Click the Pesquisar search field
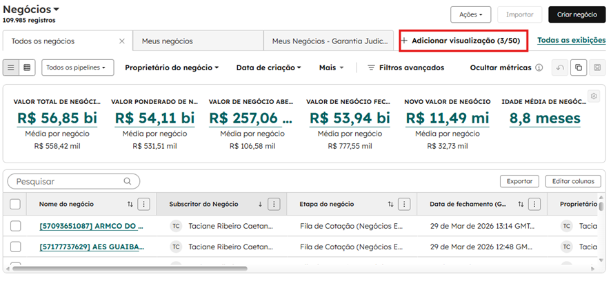611x281 pixels. pyautogui.click(x=69, y=182)
